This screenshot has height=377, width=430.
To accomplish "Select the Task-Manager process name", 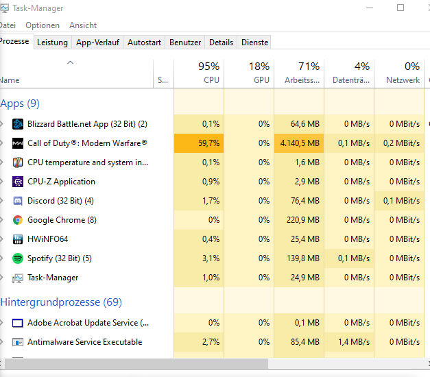I will (x=53, y=278).
